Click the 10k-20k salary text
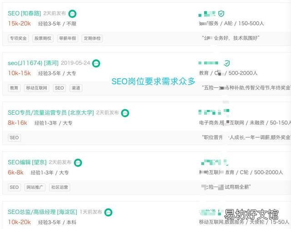 click(x=19, y=222)
